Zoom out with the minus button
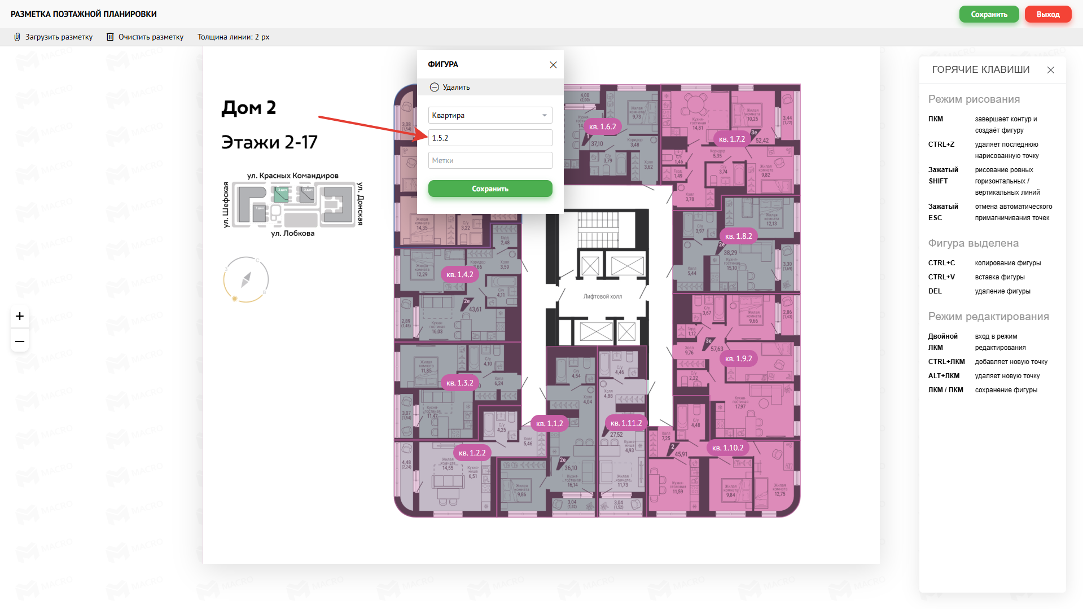Image resolution: width=1083 pixels, height=609 pixels. 20,341
